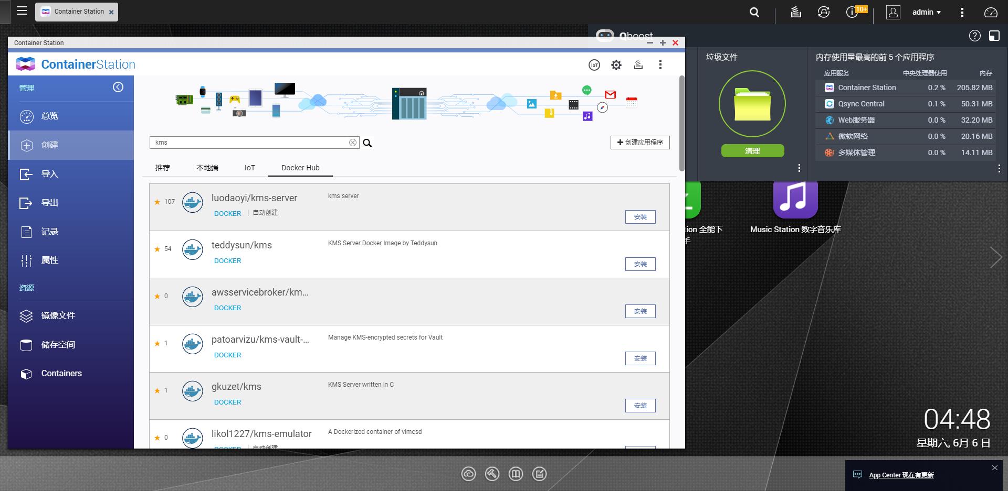This screenshot has width=1008, height=491.
Task: Click the 创建应用程序 button
Action: (640, 143)
